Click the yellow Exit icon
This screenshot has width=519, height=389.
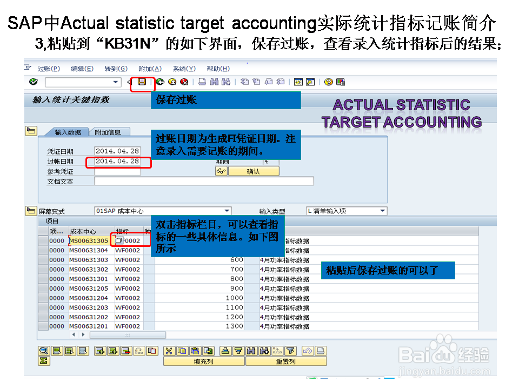pos(172,82)
